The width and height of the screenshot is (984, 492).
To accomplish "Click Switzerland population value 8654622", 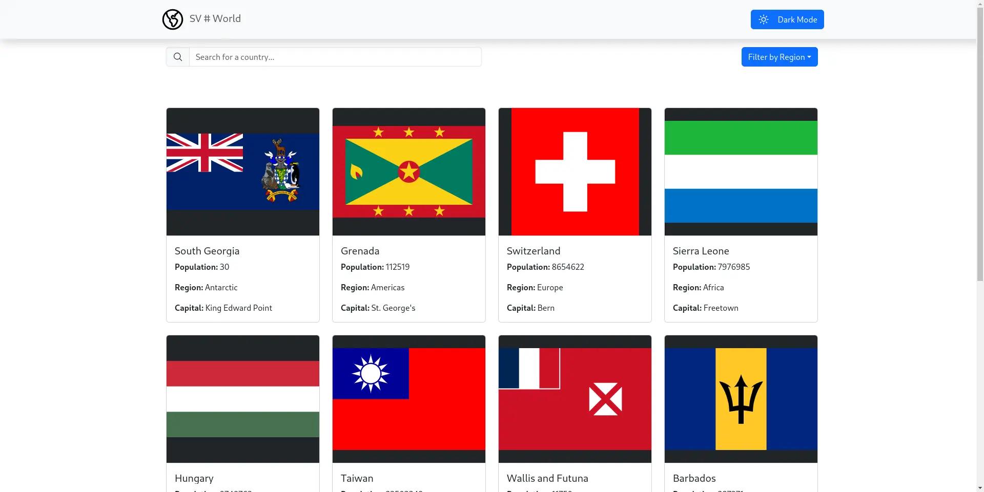I will [x=568, y=267].
